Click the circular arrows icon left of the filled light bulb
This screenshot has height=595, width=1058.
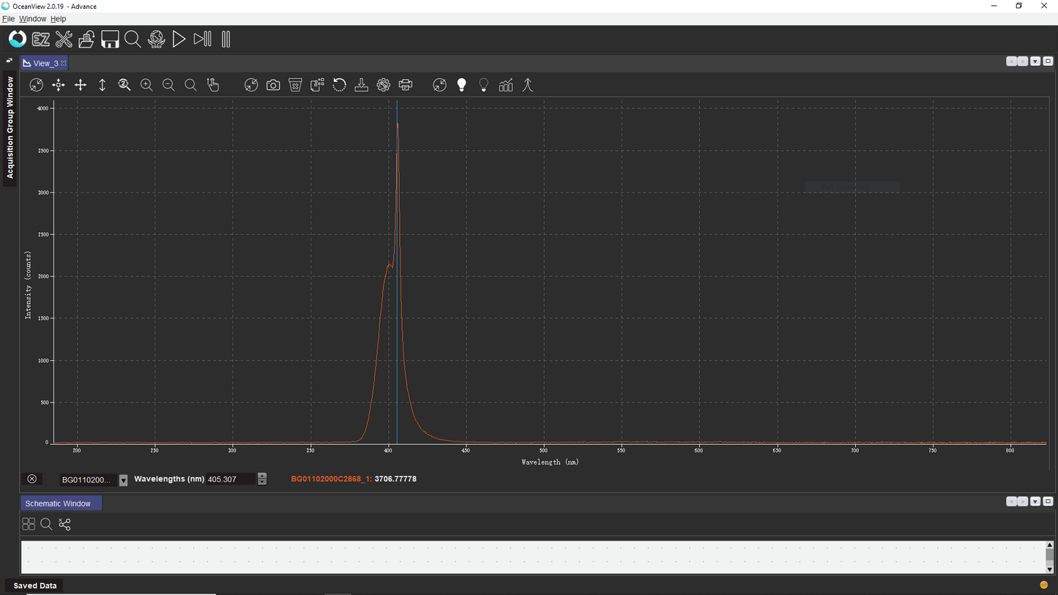coord(439,85)
